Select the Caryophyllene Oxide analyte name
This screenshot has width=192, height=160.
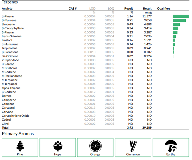click(x=16, y=116)
